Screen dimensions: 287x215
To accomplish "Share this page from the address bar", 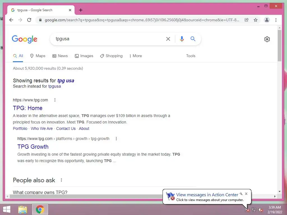I will coord(247,20).
